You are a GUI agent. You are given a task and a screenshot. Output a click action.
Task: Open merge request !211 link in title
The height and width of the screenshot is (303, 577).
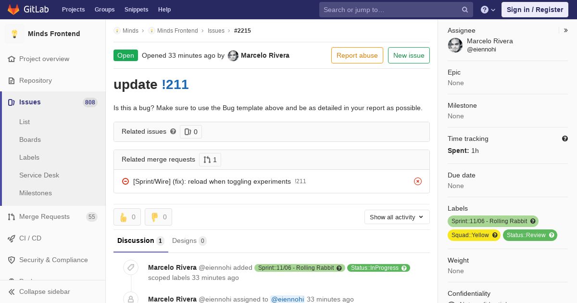click(175, 84)
